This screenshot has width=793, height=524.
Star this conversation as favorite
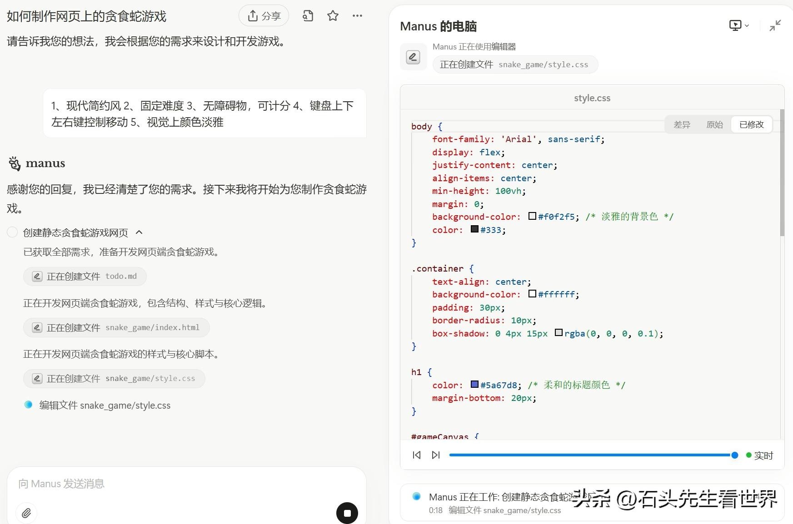(333, 16)
